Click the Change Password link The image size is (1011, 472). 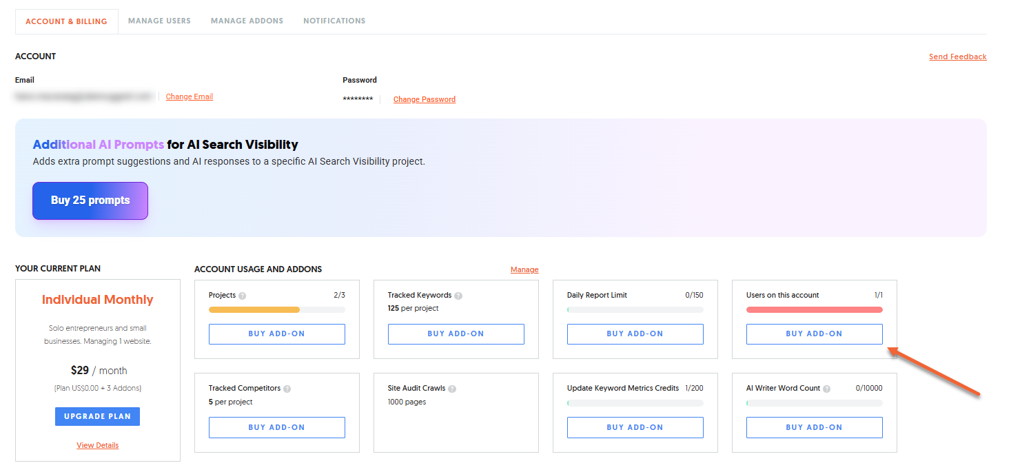(x=425, y=99)
